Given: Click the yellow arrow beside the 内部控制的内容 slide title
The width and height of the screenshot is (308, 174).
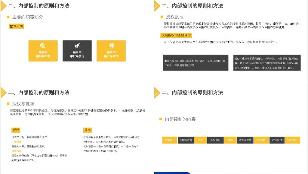Looking at the screenshot, I should pyautogui.click(x=157, y=93).
